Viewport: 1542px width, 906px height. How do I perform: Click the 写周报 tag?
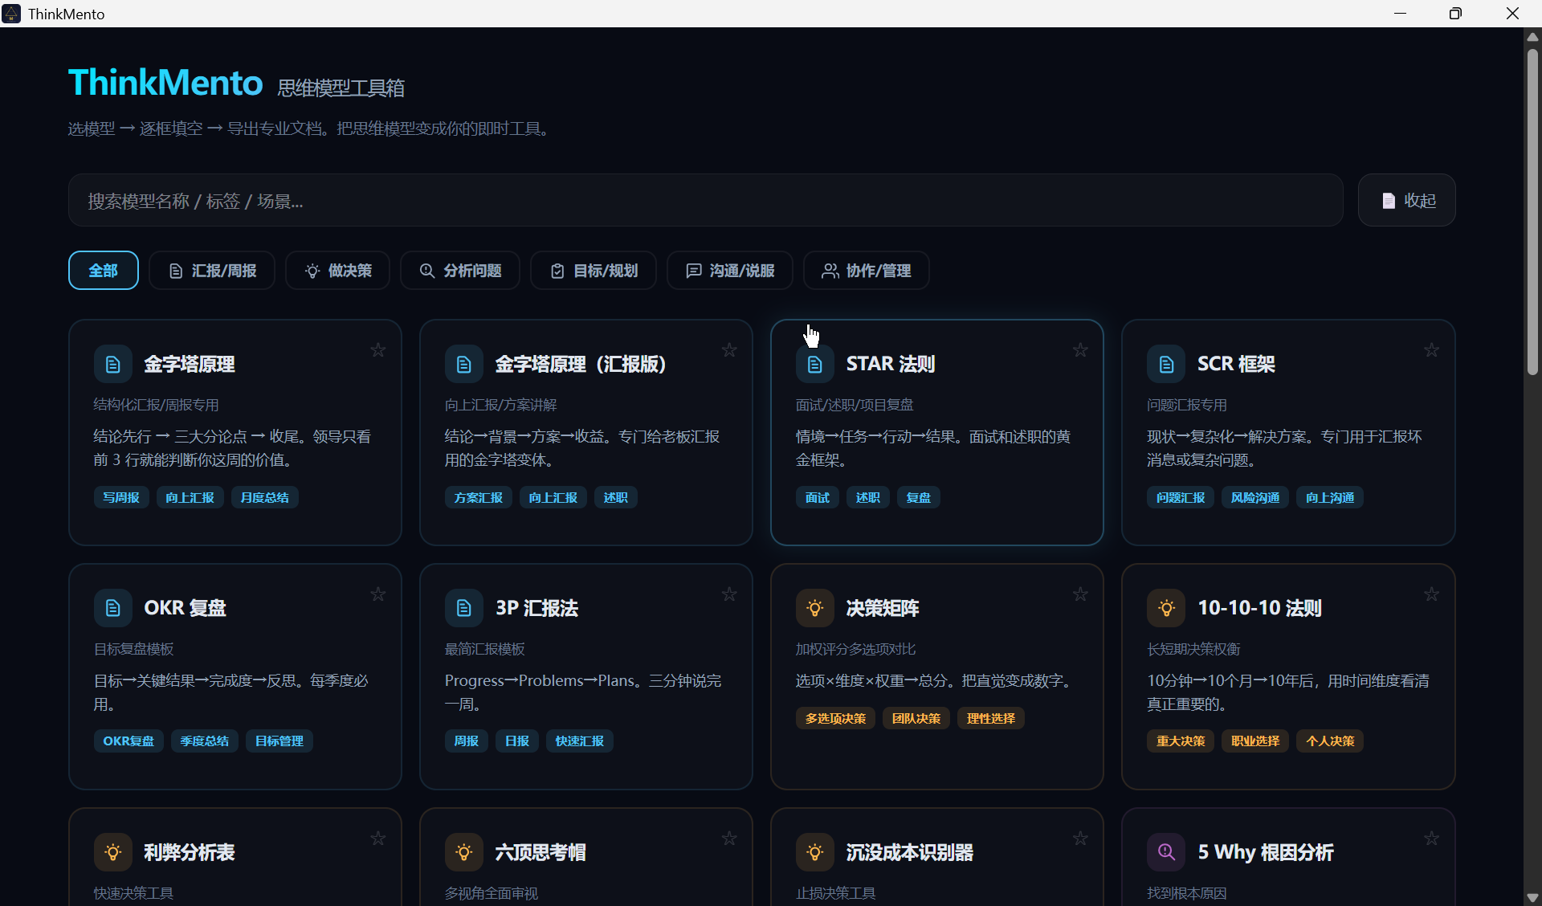pyautogui.click(x=121, y=498)
